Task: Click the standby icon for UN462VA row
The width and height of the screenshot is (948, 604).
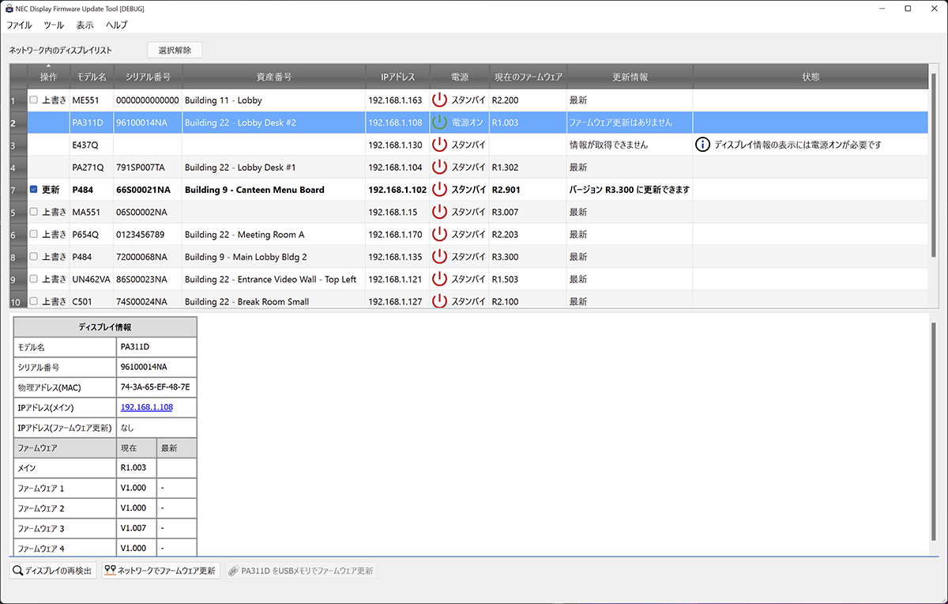Action: click(440, 279)
